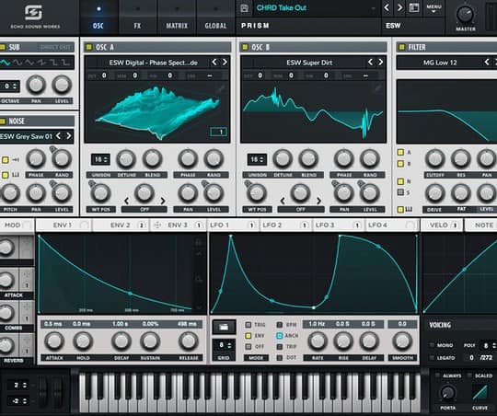Image resolution: width=497 pixels, height=416 pixels.
Task: Toggle the NOISE oscillator switch
Action: (3, 121)
